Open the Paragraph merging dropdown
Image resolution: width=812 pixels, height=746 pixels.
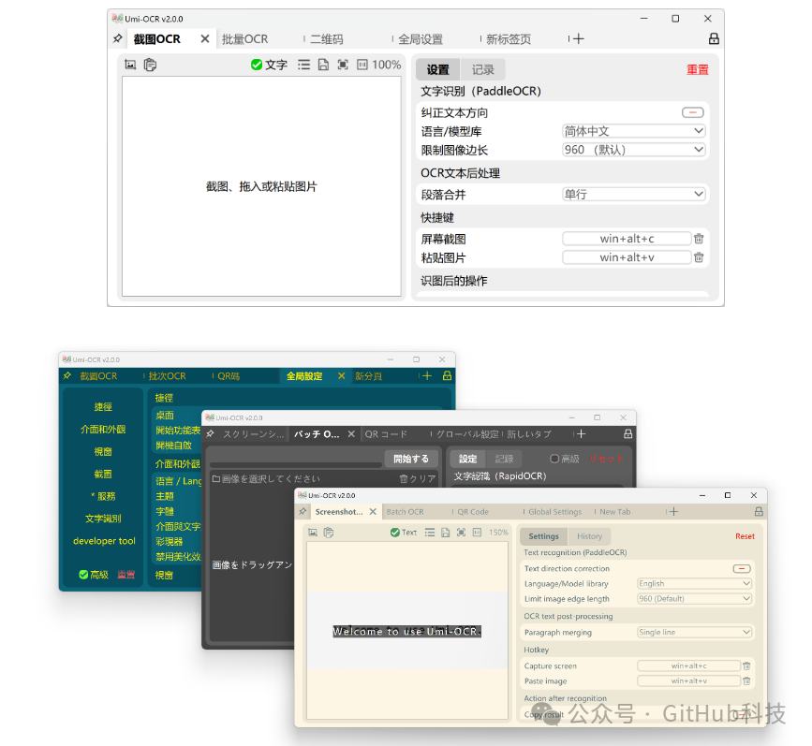pyautogui.click(x=694, y=632)
